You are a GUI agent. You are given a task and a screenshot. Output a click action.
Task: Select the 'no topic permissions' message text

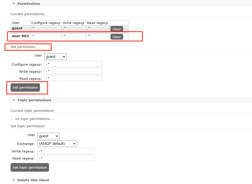[33, 119]
